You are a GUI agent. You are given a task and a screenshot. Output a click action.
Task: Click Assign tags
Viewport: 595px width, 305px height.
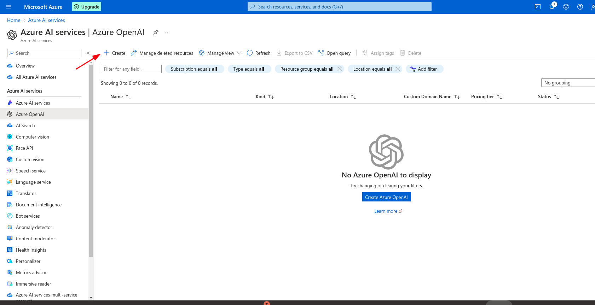378,53
